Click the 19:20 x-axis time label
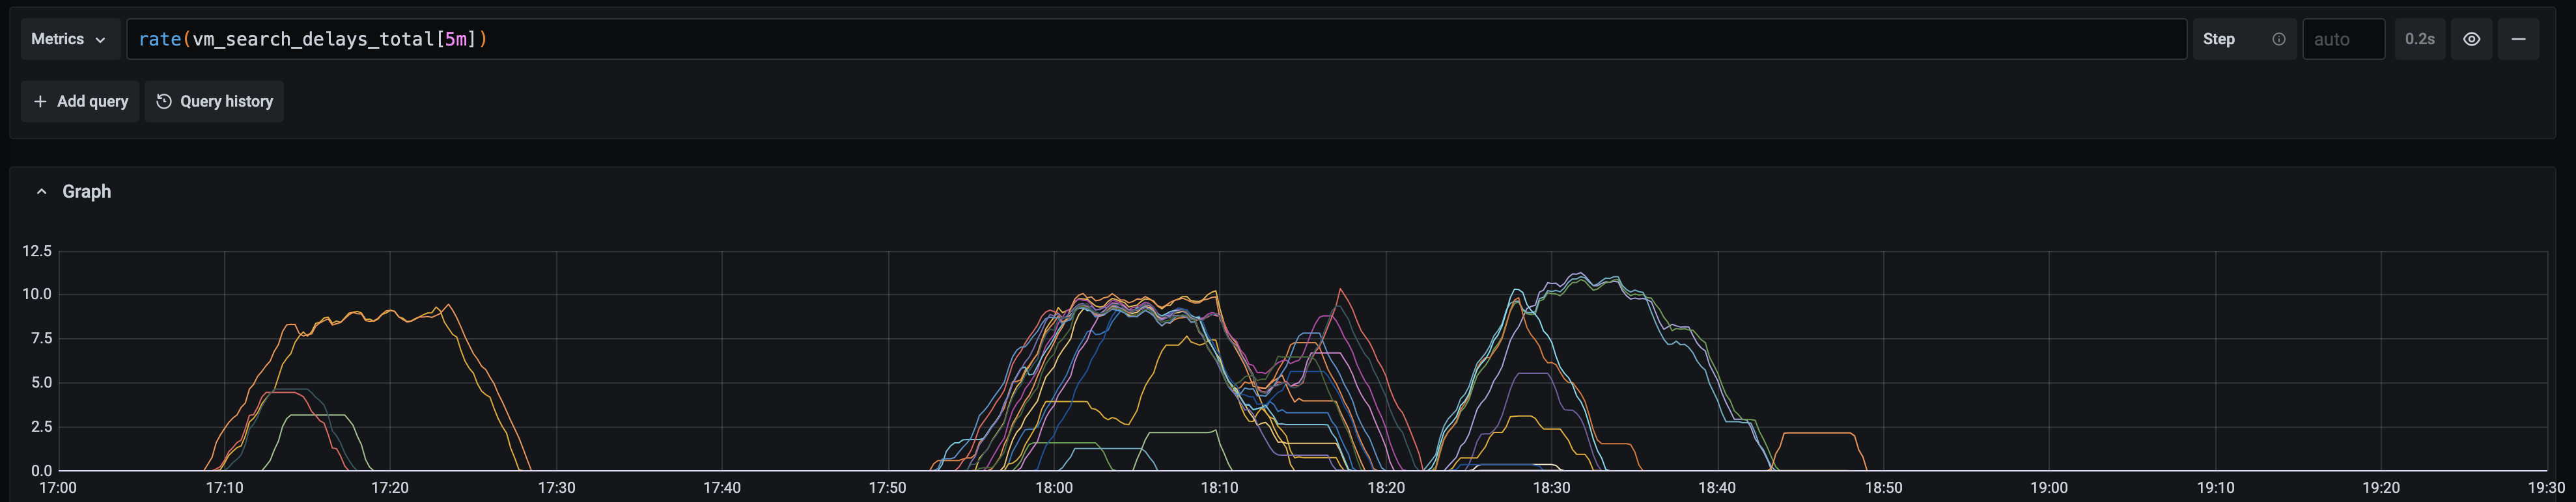2576x502 pixels. pyautogui.click(x=2381, y=488)
